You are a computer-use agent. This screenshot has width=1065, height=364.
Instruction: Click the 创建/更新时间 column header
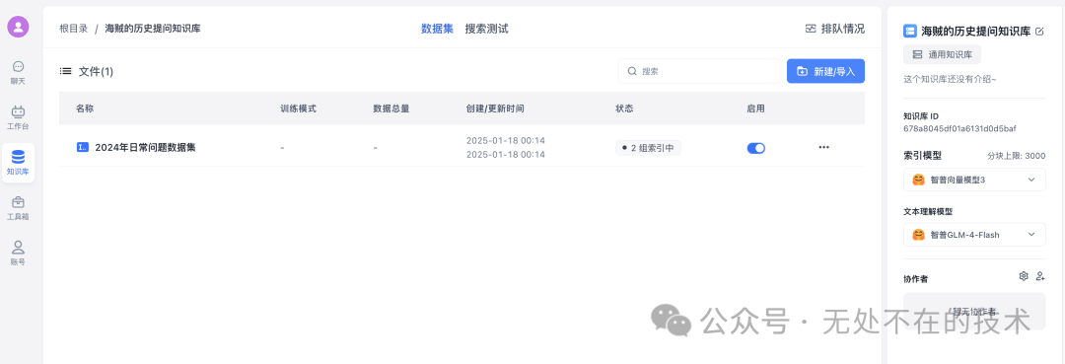[495, 108]
